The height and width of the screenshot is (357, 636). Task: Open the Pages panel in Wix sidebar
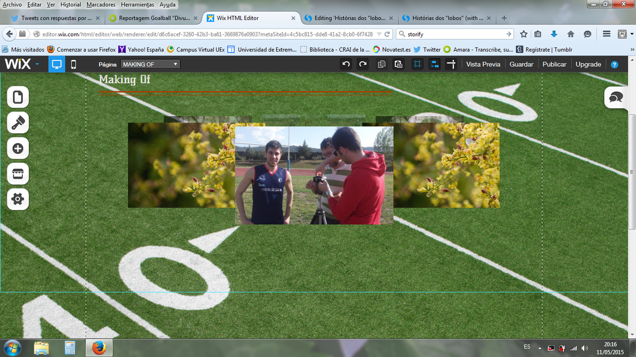(x=17, y=97)
